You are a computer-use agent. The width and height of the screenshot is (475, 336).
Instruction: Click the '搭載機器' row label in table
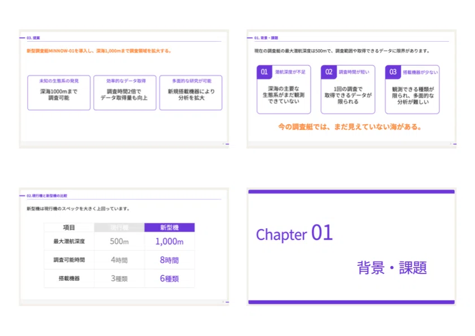69,278
